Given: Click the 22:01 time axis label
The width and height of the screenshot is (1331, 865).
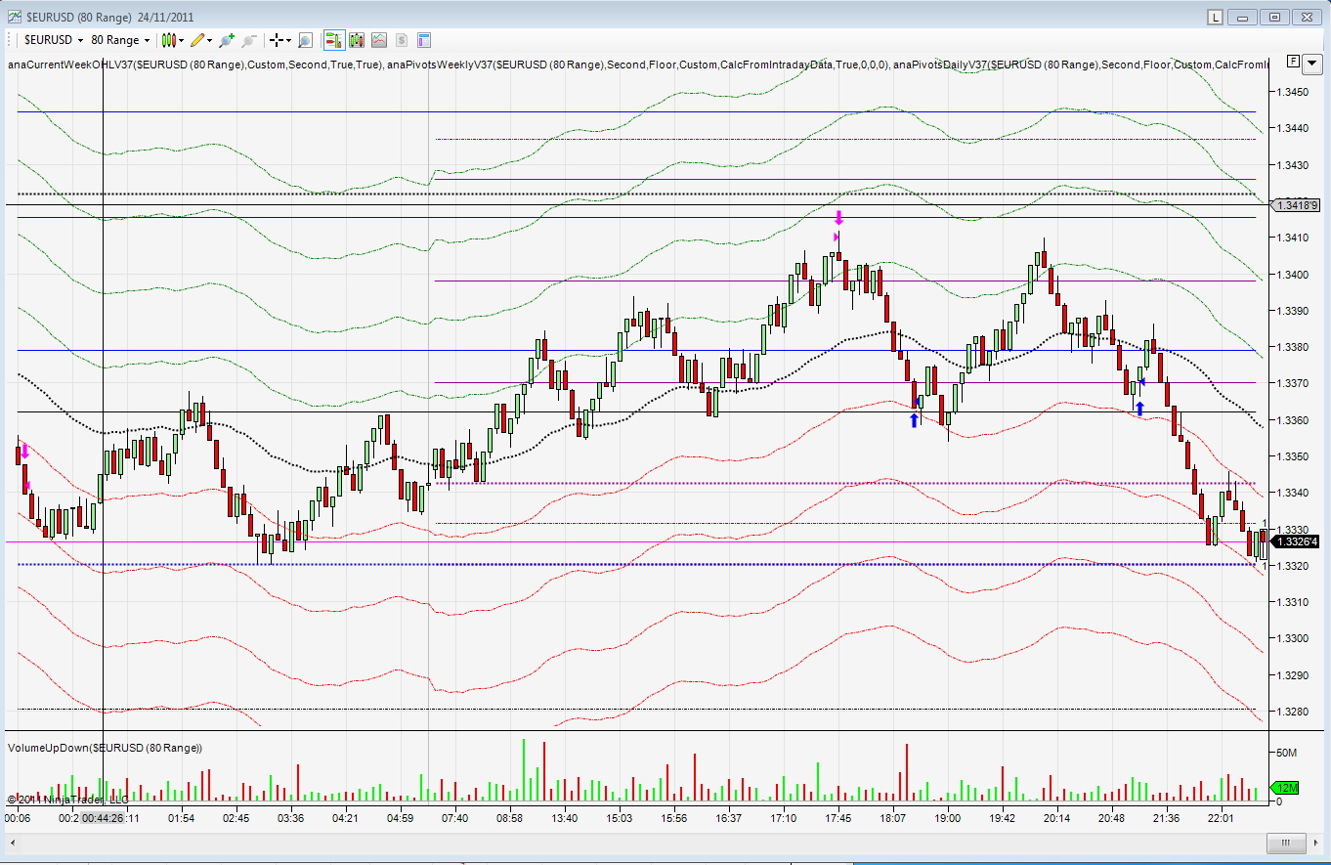Looking at the screenshot, I should pyautogui.click(x=1222, y=818).
